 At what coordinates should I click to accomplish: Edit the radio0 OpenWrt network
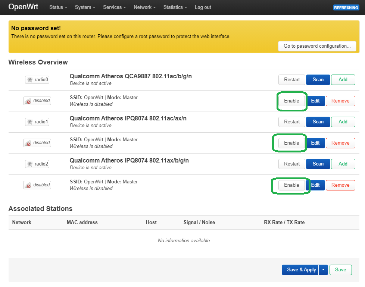pos(315,101)
